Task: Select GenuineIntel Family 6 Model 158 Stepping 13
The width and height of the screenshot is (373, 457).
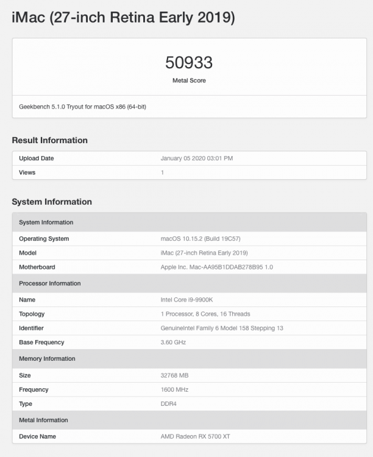Action: 222,328
